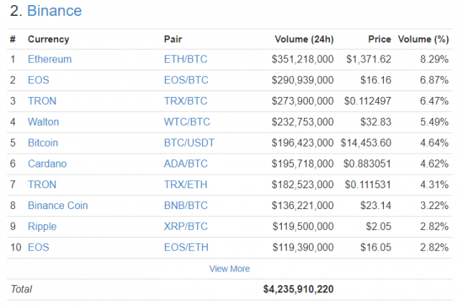Select the 6.47% volume share cell
The width and height of the screenshot is (463, 306).
[x=434, y=101]
